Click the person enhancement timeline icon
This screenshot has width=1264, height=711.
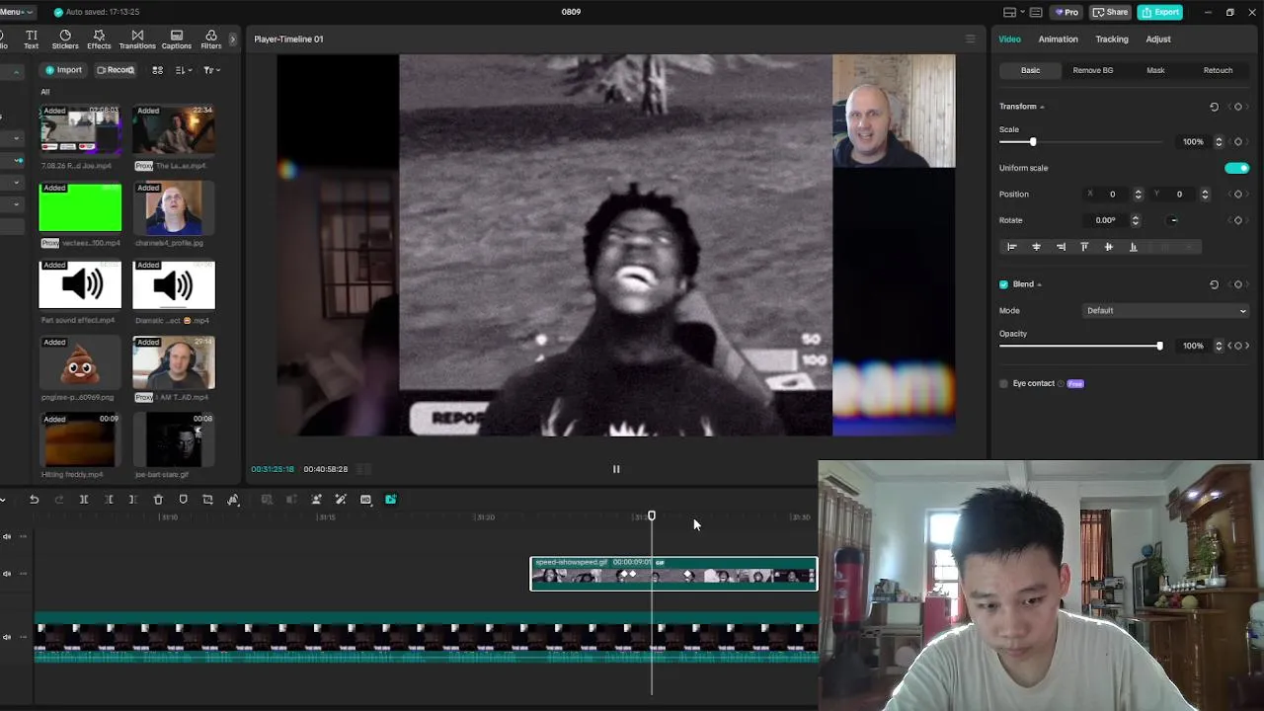tap(316, 500)
